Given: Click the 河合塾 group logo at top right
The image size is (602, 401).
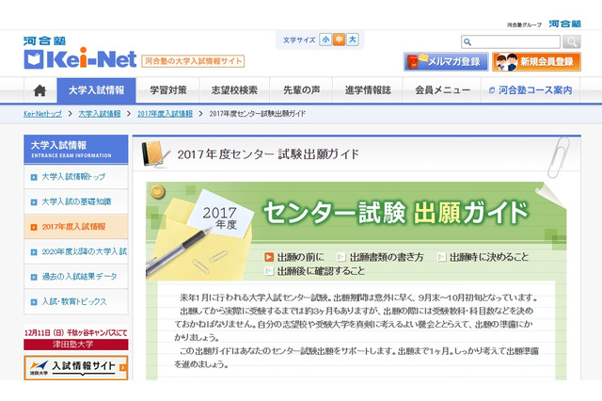Looking at the screenshot, I should pyautogui.click(x=564, y=24).
